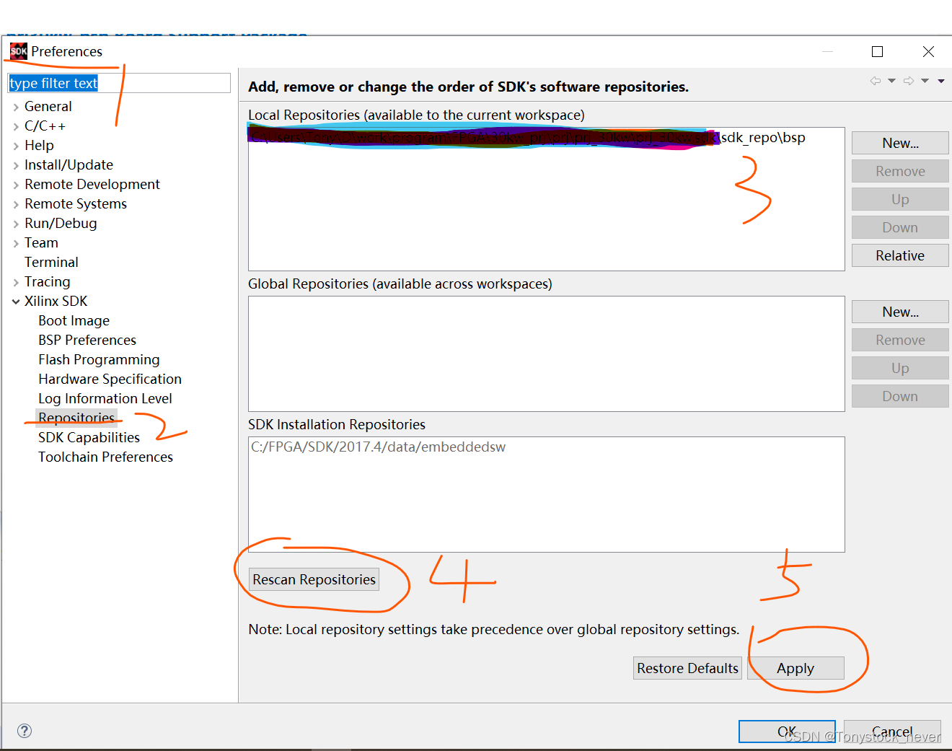The width and height of the screenshot is (952, 751).
Task: Click New... for Local Repositories
Action: [x=900, y=143]
